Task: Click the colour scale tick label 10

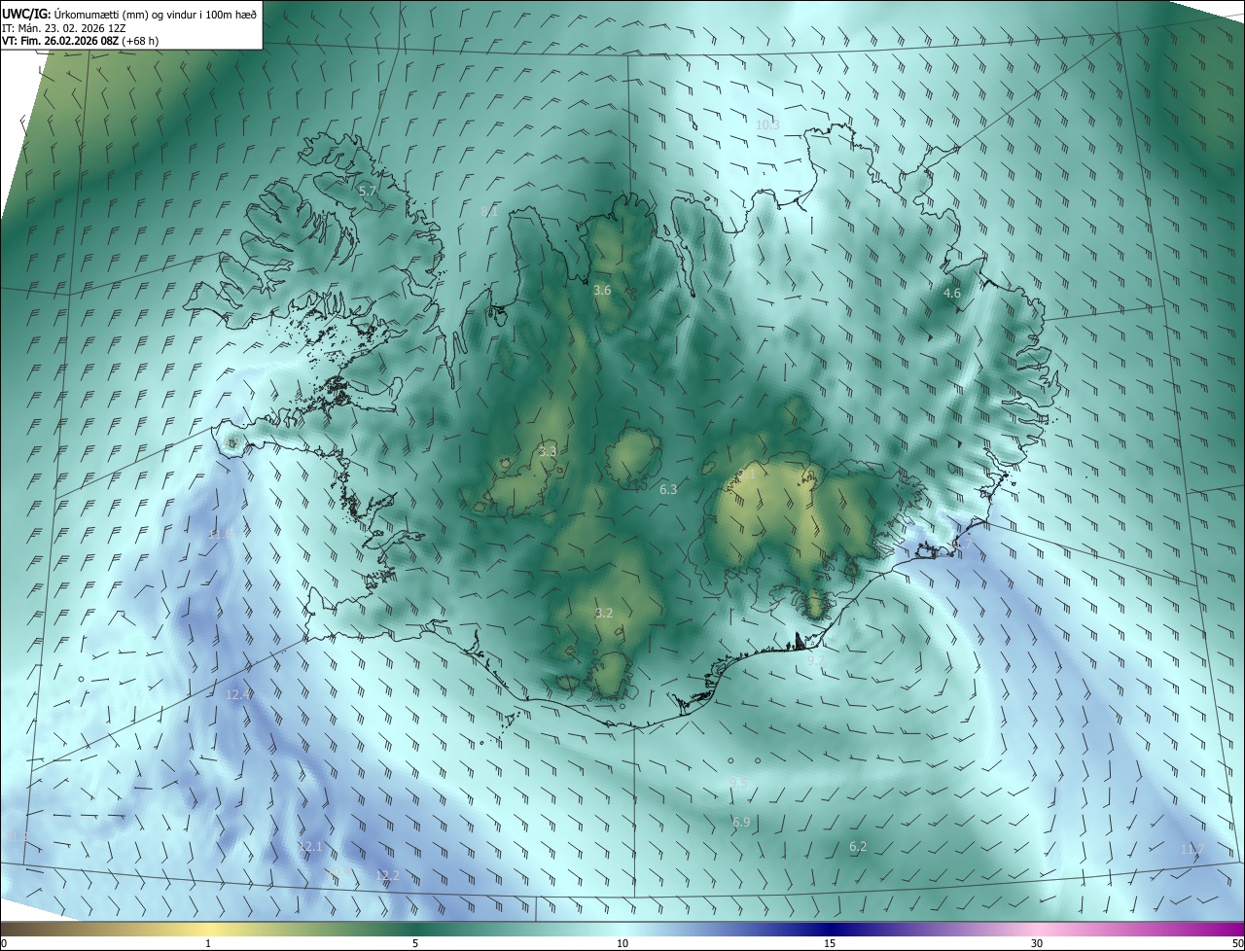Action: (622, 943)
